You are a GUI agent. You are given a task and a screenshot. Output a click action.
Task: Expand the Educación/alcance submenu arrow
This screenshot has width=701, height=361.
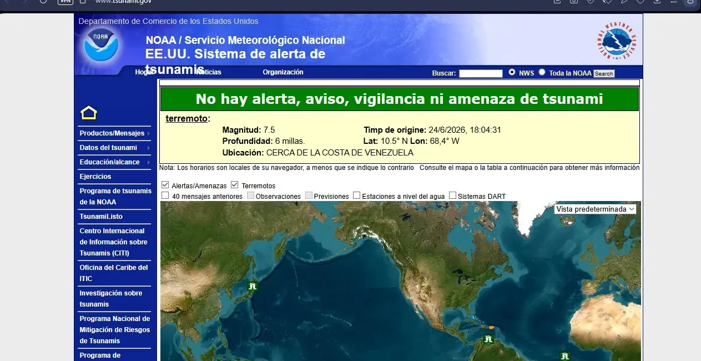pyautogui.click(x=149, y=162)
